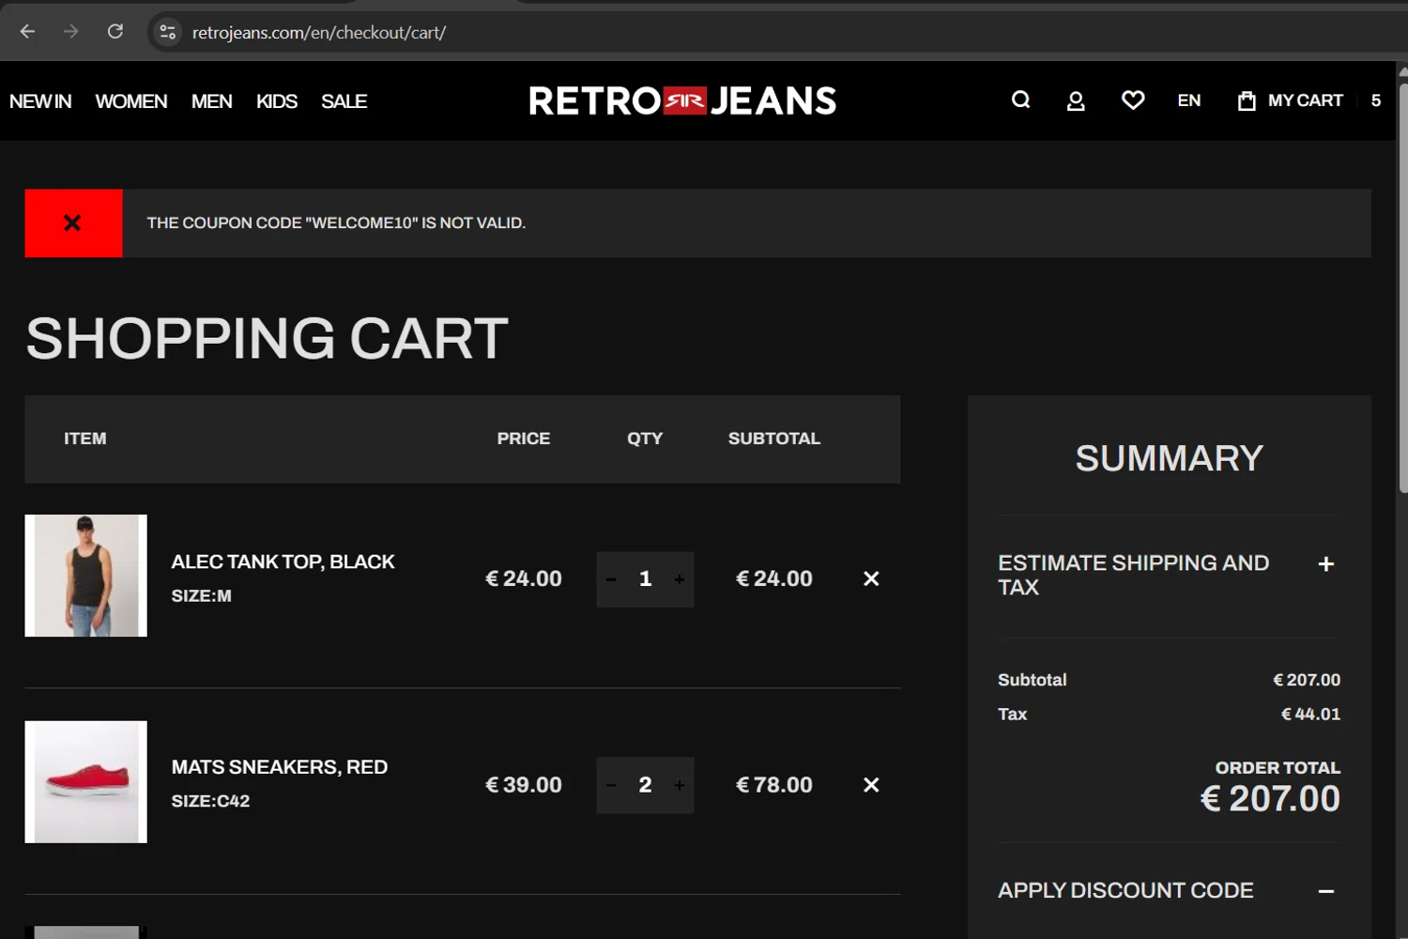Image resolution: width=1408 pixels, height=939 pixels.
Task: Decrease Alec Tank Top quantity with minus
Action: tap(611, 579)
